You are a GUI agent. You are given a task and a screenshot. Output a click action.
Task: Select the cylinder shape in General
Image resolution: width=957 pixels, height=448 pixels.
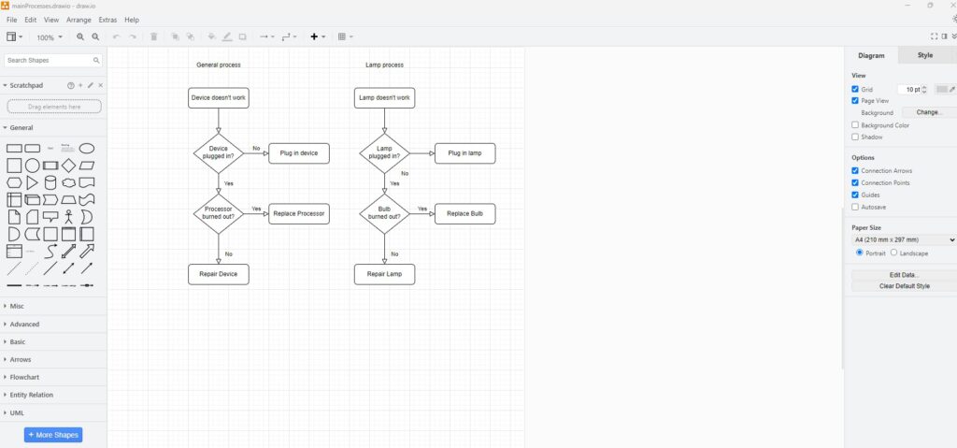point(50,182)
